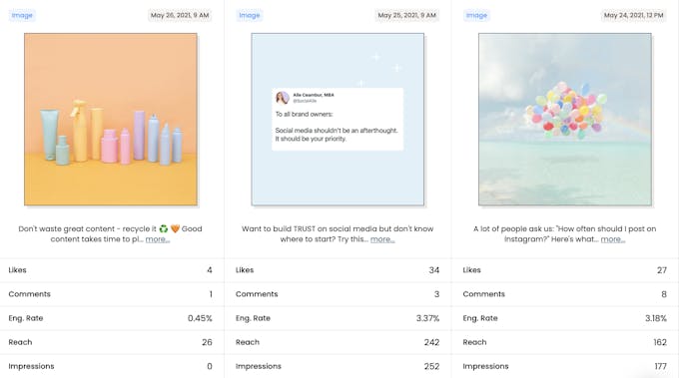Click the Eng. Rate label on the May 24 post
679x378 pixels.
click(480, 318)
